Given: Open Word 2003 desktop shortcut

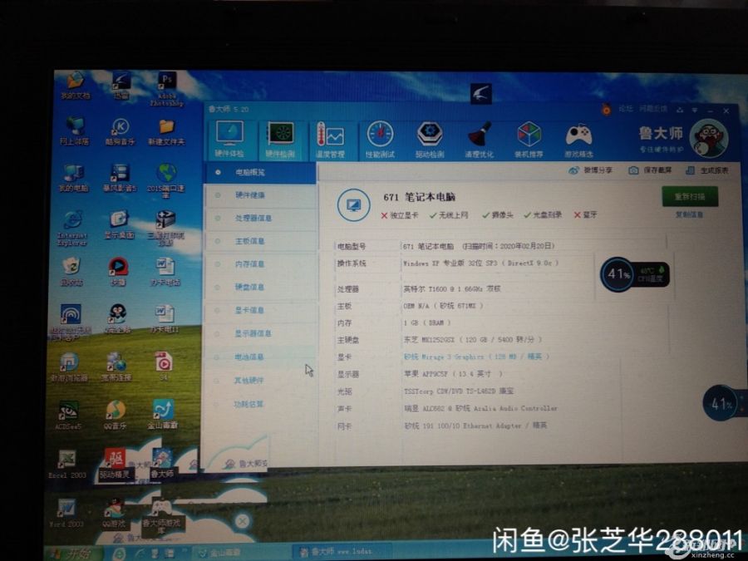Looking at the screenshot, I should [66, 513].
